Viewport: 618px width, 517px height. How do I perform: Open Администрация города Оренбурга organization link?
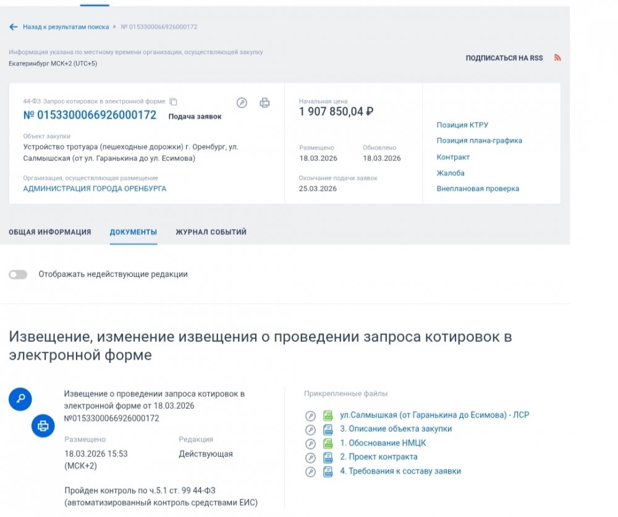(x=95, y=189)
